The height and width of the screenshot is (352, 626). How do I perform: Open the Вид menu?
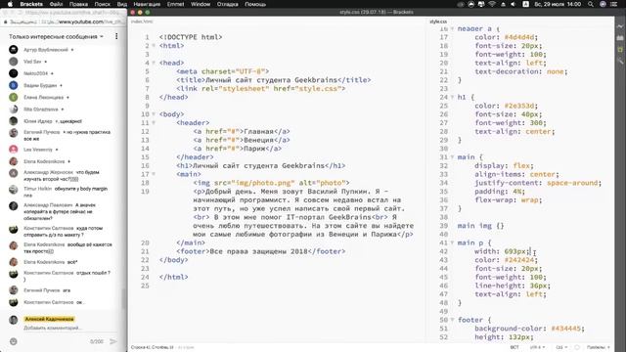(x=122, y=4)
